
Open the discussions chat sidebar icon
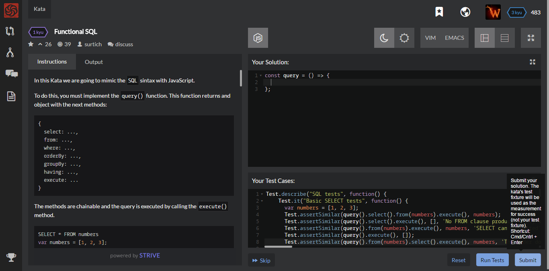pyautogui.click(x=11, y=74)
